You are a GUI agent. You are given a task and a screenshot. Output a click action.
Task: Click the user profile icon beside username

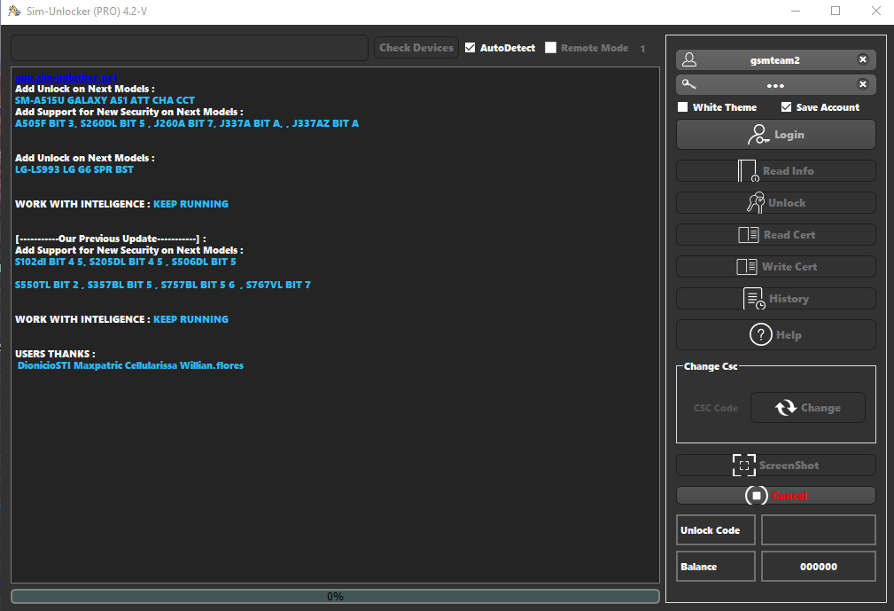(689, 59)
